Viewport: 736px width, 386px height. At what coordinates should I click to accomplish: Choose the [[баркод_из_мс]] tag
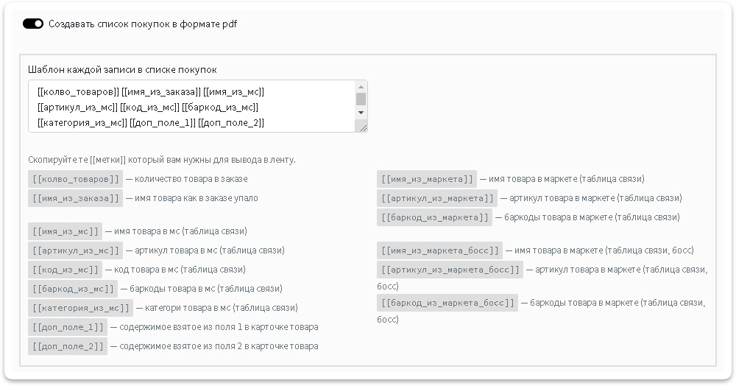point(73,289)
